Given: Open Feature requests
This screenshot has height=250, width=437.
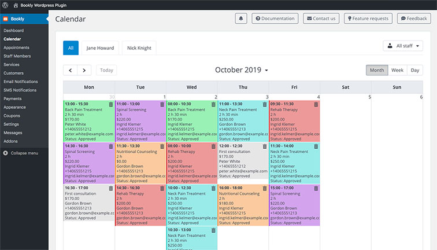Looking at the screenshot, I should pyautogui.click(x=368, y=19).
